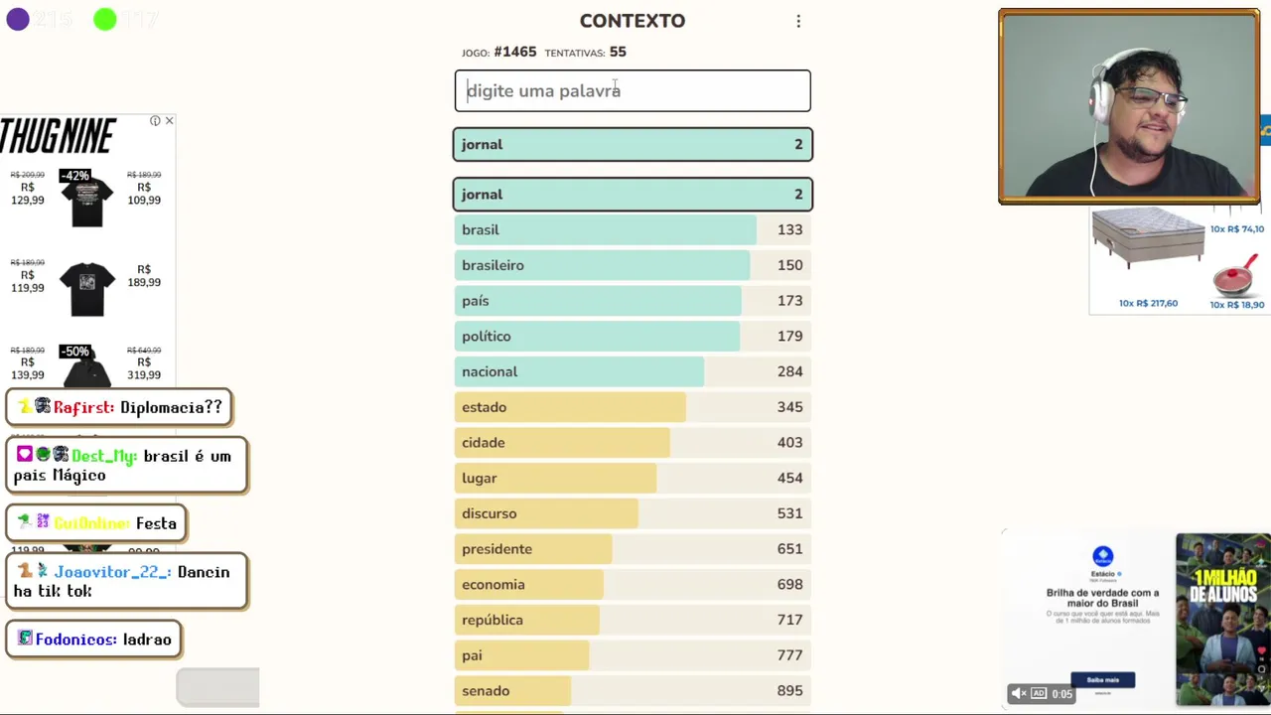Click the green circle indicator at top left
This screenshot has height=715, width=1271.
click(104, 19)
